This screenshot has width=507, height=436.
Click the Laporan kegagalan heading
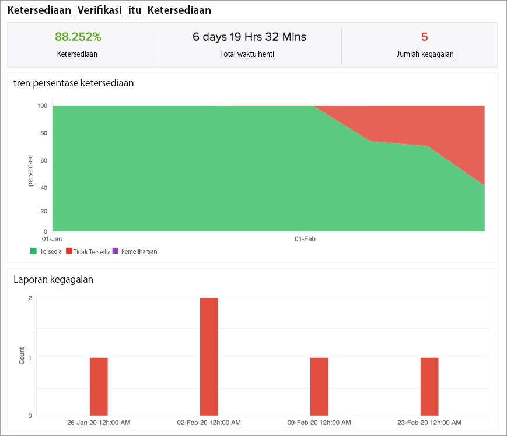pyautogui.click(x=53, y=279)
